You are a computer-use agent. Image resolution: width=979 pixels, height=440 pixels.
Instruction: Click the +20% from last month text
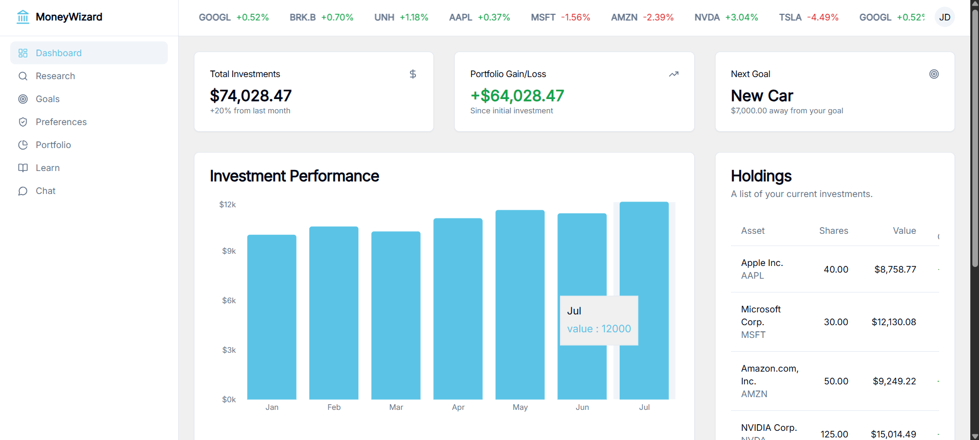coord(250,111)
